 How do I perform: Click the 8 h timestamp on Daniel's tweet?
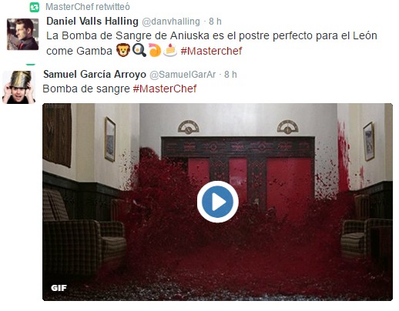click(x=215, y=22)
